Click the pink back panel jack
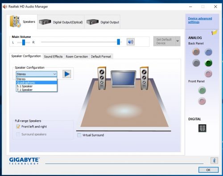This screenshot has height=176, width=223. [x=208, y=74]
